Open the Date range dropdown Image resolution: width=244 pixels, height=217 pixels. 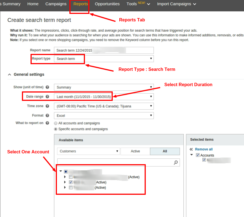pos(104,97)
